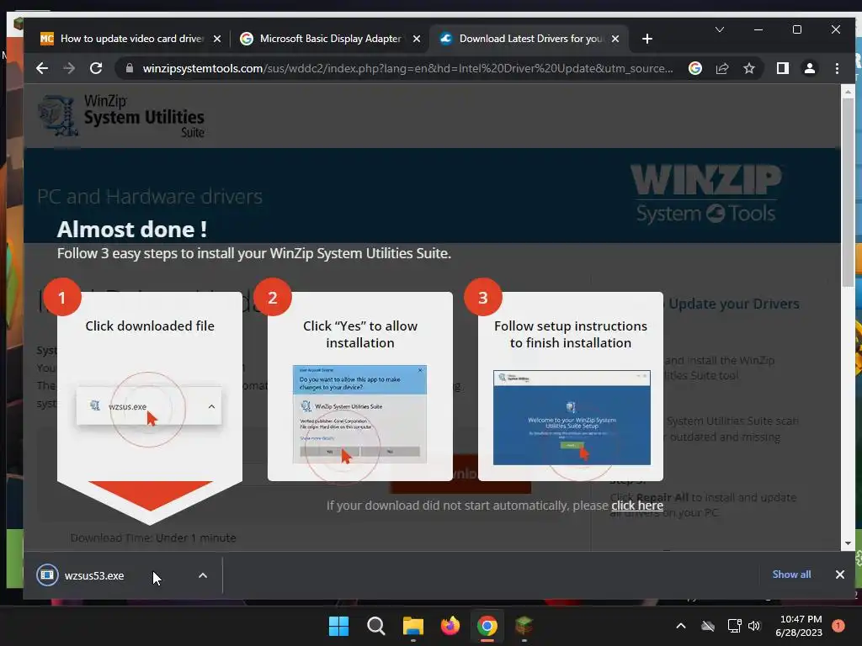Screen dimensions: 862x646
Task: Click the OneDrive cloud tray icon
Action: pos(708,626)
